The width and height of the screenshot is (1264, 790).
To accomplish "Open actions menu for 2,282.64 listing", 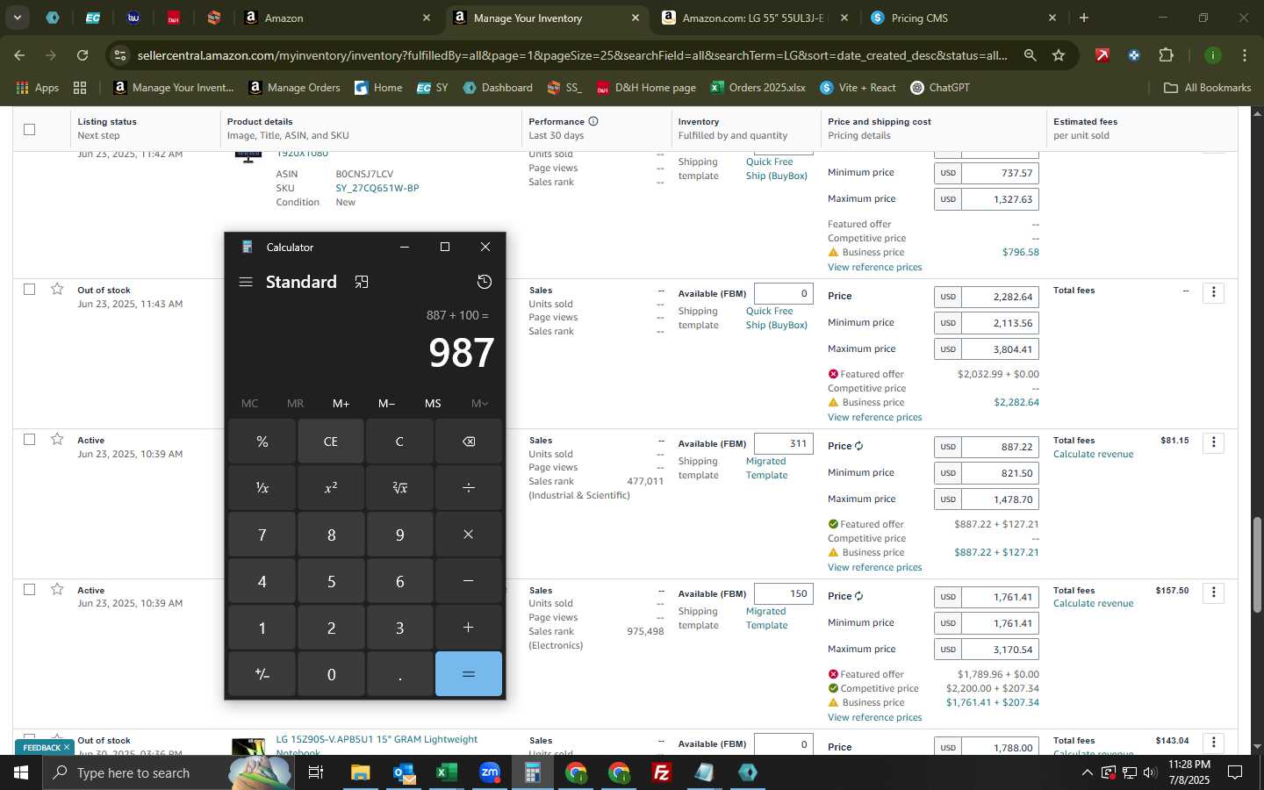I will coord(1214,292).
